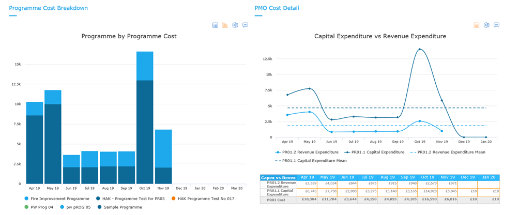This screenshot has height=215, width=519.
Task: Toggle PW Prog 04 legend entry
Action: (x=38, y=207)
